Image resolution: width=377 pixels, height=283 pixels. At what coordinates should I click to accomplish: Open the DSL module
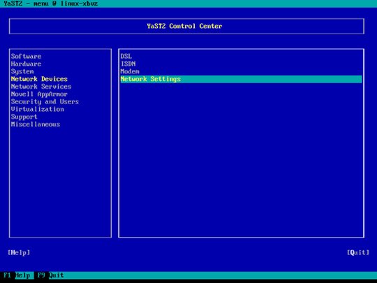coord(126,57)
